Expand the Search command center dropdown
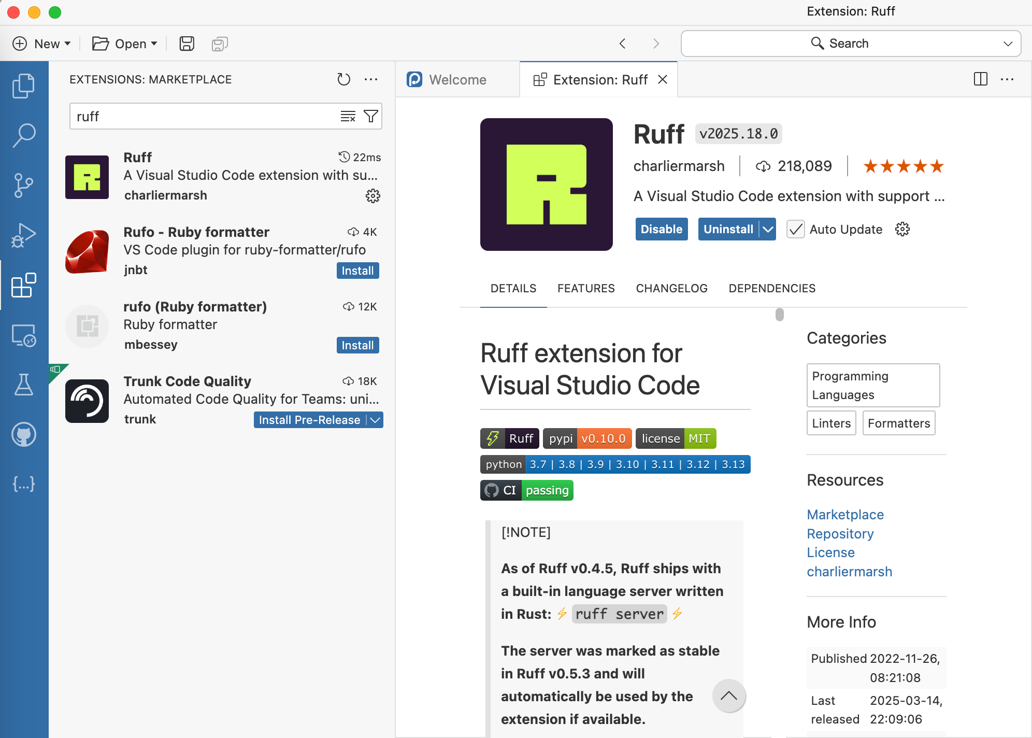 click(x=1008, y=44)
